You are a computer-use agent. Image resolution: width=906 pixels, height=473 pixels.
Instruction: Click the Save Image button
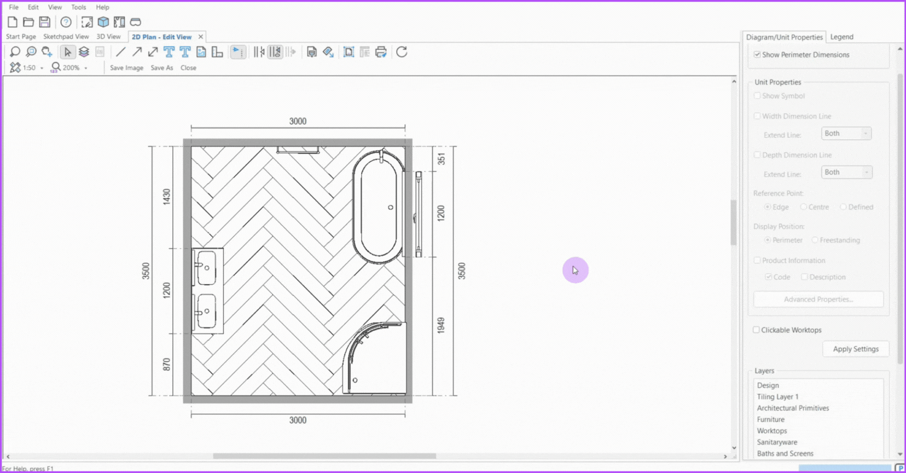click(126, 68)
